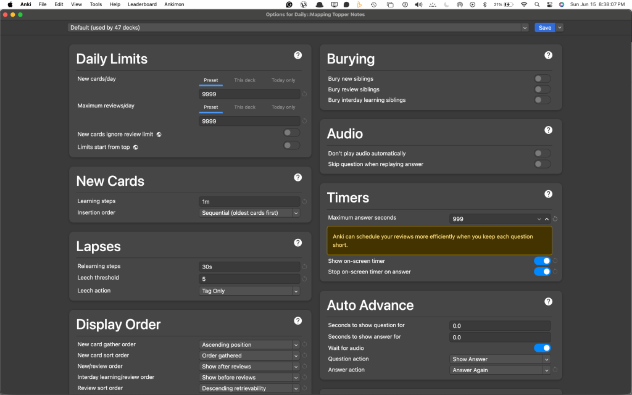
Task: Click globe icon beside Limits start from top
Action: [x=136, y=148]
